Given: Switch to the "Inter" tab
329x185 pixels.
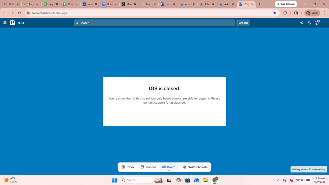Looking at the screenshot, I should pos(88,4).
